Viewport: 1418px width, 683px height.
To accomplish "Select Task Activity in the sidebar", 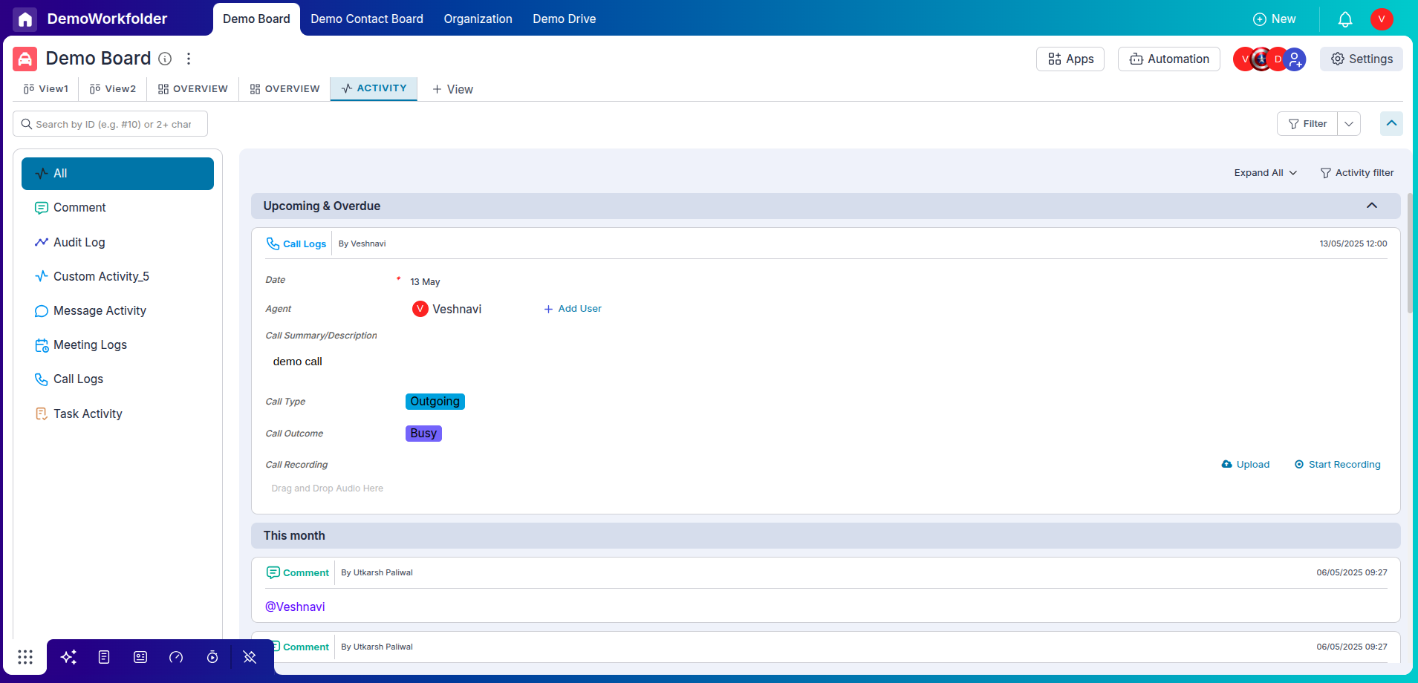I will 117,414.
